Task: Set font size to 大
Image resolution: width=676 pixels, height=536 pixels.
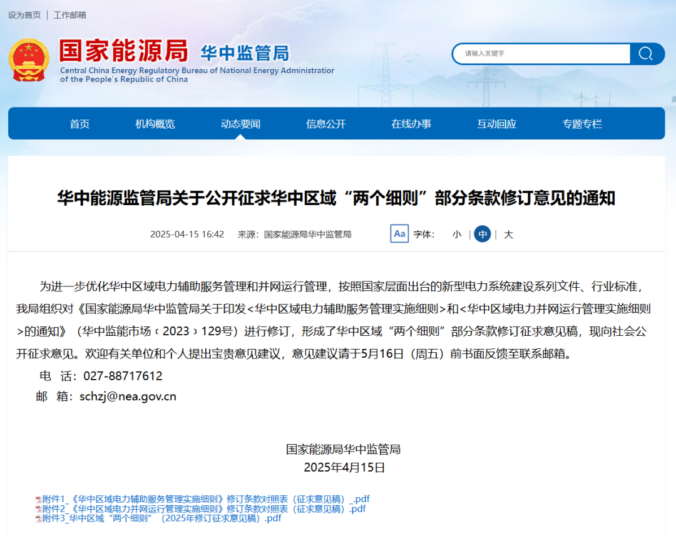Action: (508, 235)
